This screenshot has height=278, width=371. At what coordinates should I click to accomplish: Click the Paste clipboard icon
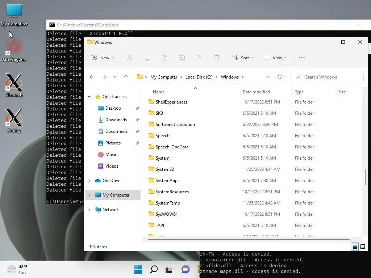pyautogui.click(x=164, y=58)
